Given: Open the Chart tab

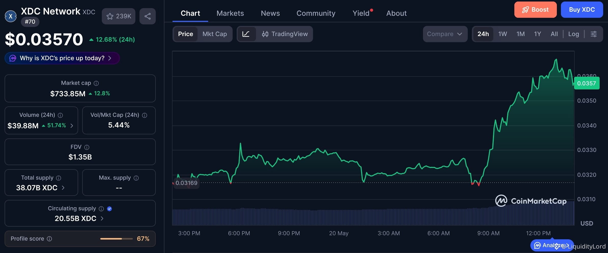Looking at the screenshot, I should coord(190,13).
